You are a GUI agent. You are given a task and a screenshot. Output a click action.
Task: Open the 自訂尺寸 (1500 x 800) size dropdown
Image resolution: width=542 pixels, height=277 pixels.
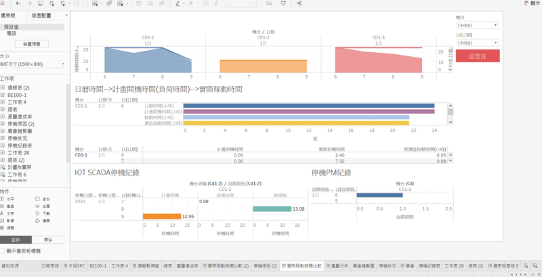(x=33, y=64)
